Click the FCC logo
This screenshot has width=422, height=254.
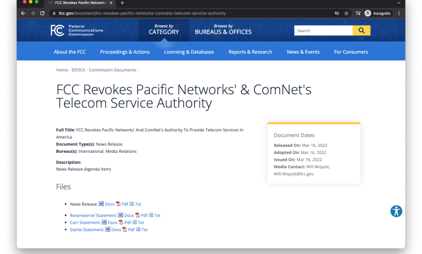click(x=76, y=30)
